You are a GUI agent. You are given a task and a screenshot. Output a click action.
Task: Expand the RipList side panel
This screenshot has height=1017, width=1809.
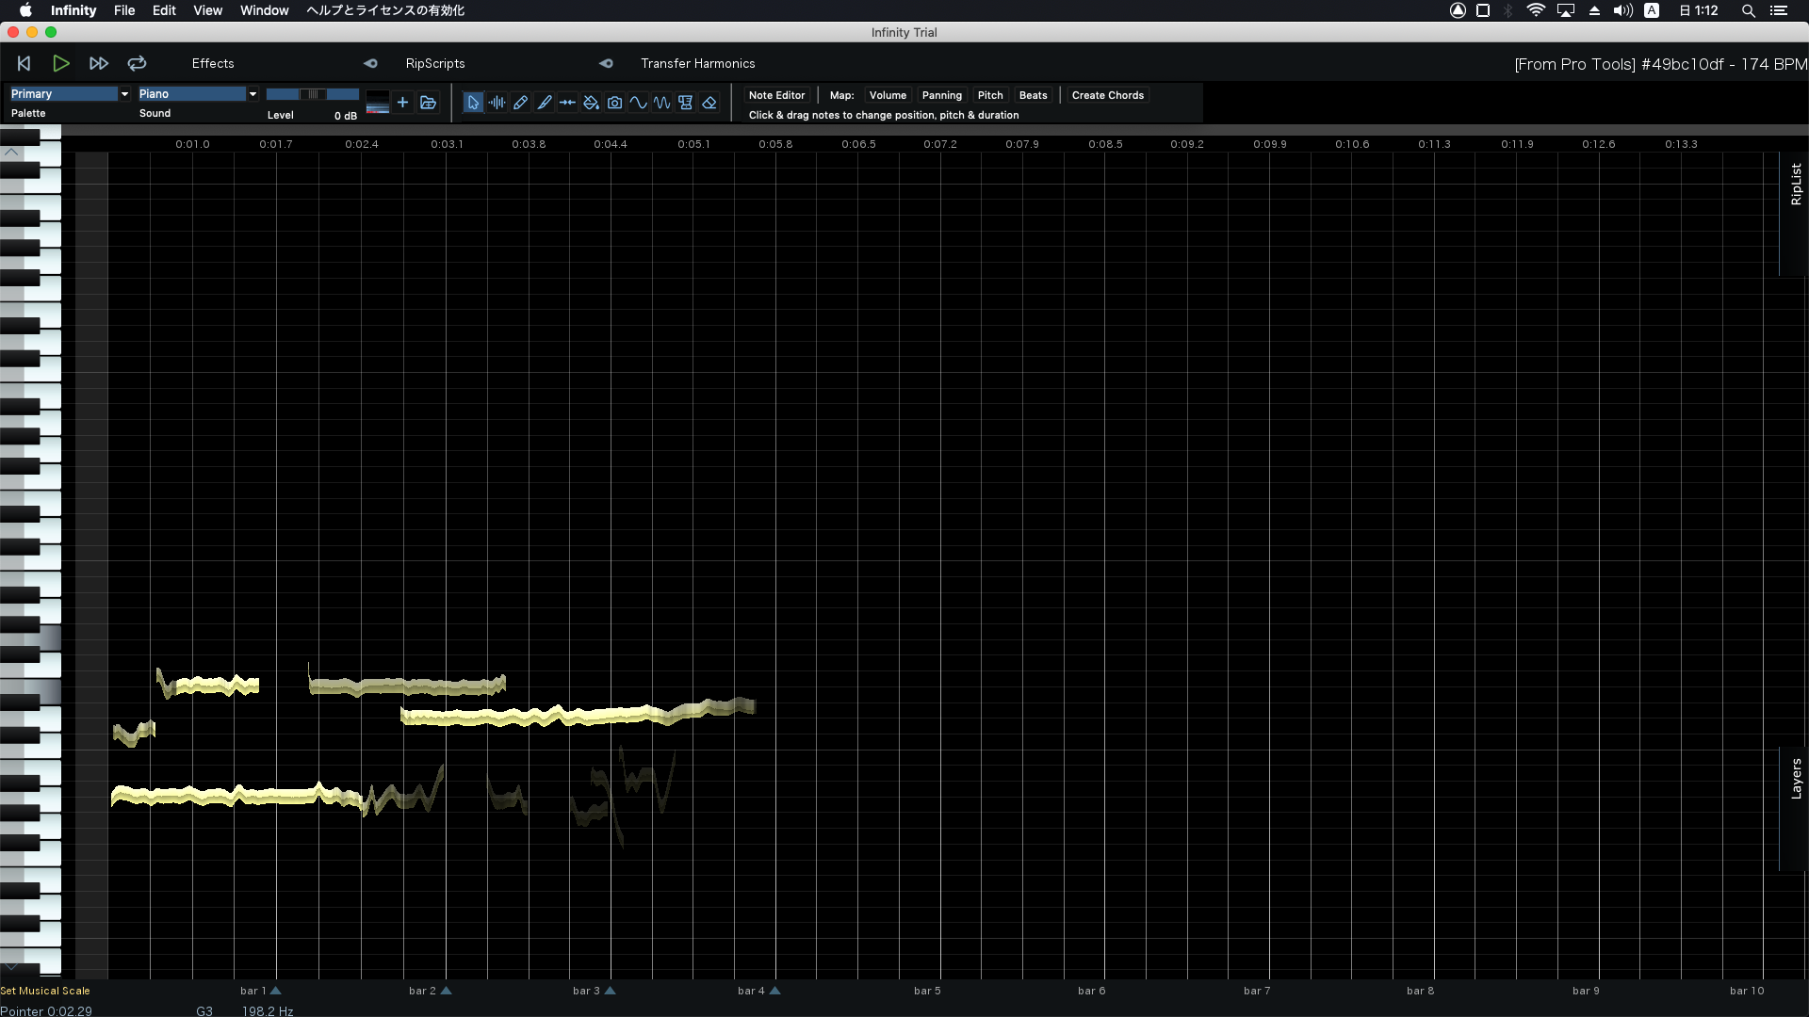click(x=1796, y=185)
